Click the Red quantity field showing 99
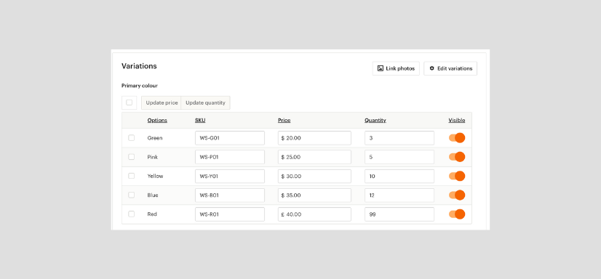 point(399,214)
